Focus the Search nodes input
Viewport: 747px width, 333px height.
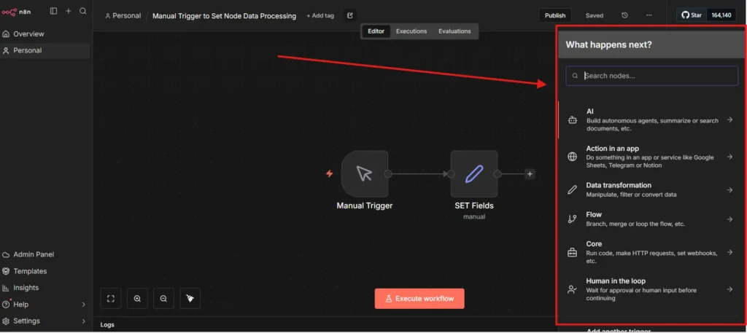tap(651, 76)
